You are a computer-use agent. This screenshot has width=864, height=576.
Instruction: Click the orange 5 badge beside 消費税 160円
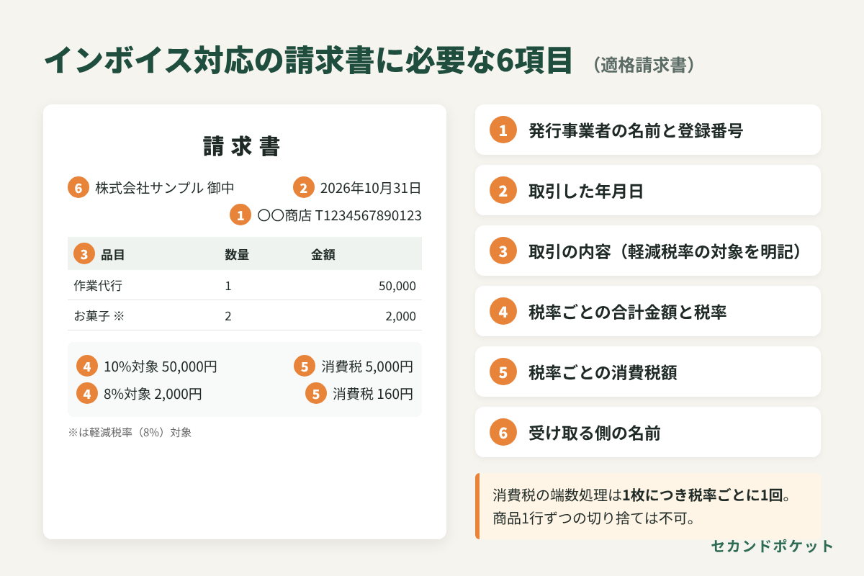pos(316,394)
